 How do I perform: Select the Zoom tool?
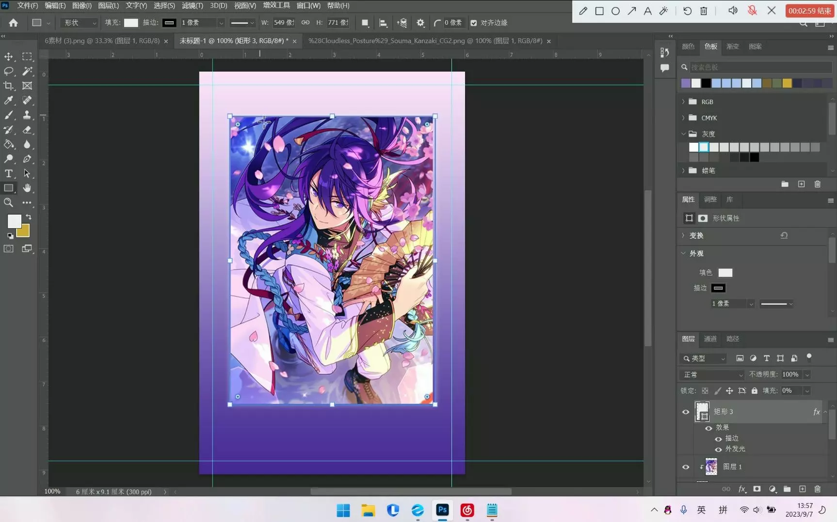pos(9,202)
